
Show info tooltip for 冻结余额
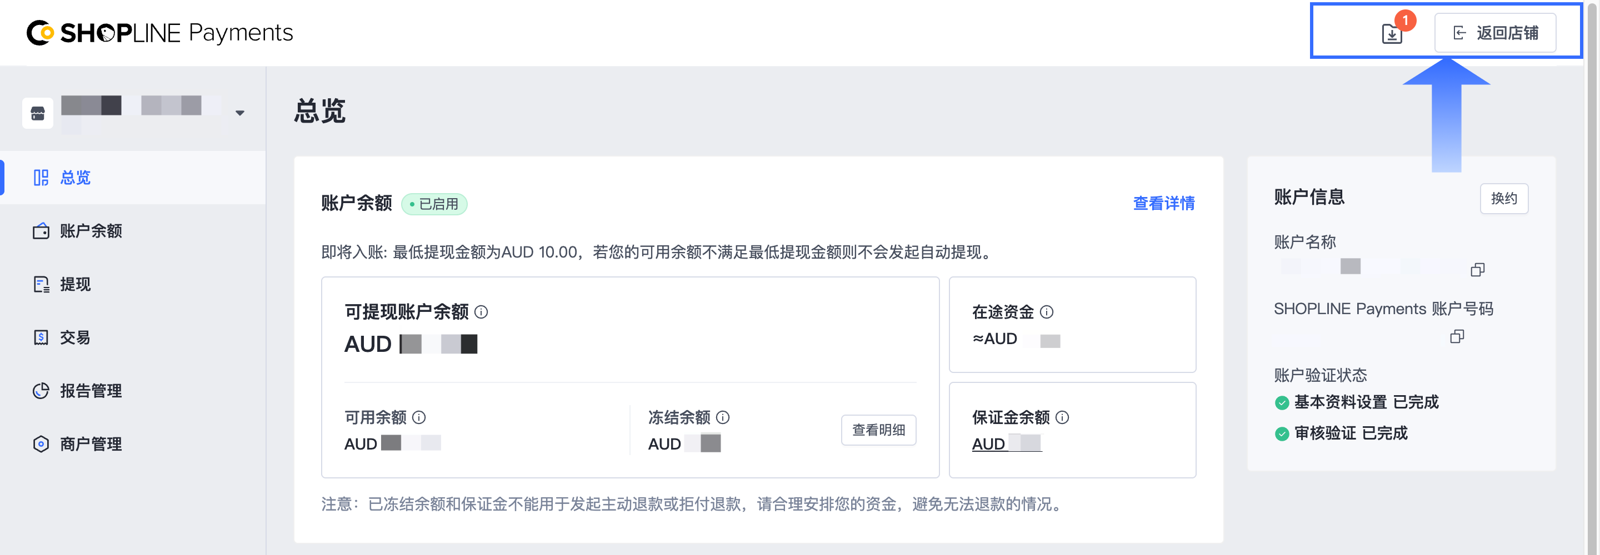pyautogui.click(x=723, y=418)
